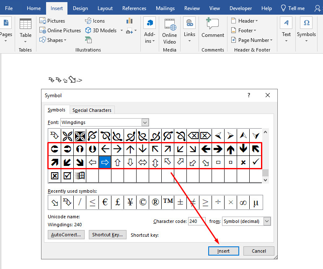This screenshot has width=323, height=269.
Task: Select the thin up arrow symbol
Action: (130, 149)
